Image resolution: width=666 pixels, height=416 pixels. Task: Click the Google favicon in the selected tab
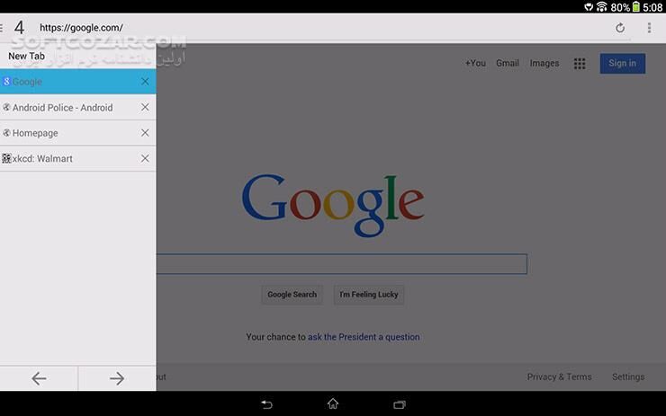pos(6,82)
